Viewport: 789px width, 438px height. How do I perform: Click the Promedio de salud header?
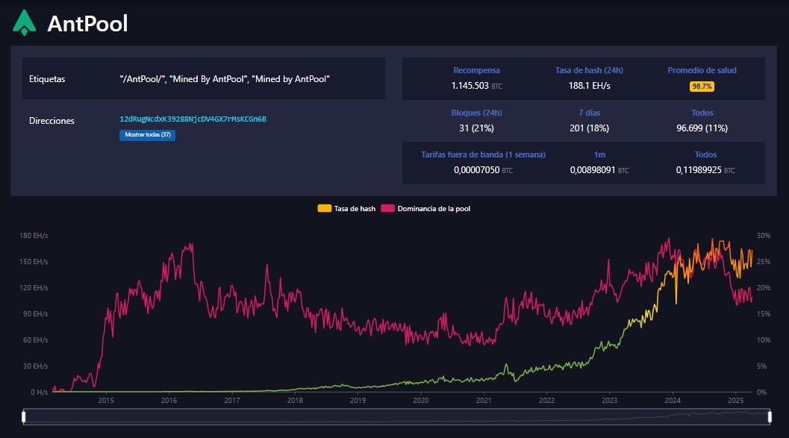pyautogui.click(x=702, y=70)
